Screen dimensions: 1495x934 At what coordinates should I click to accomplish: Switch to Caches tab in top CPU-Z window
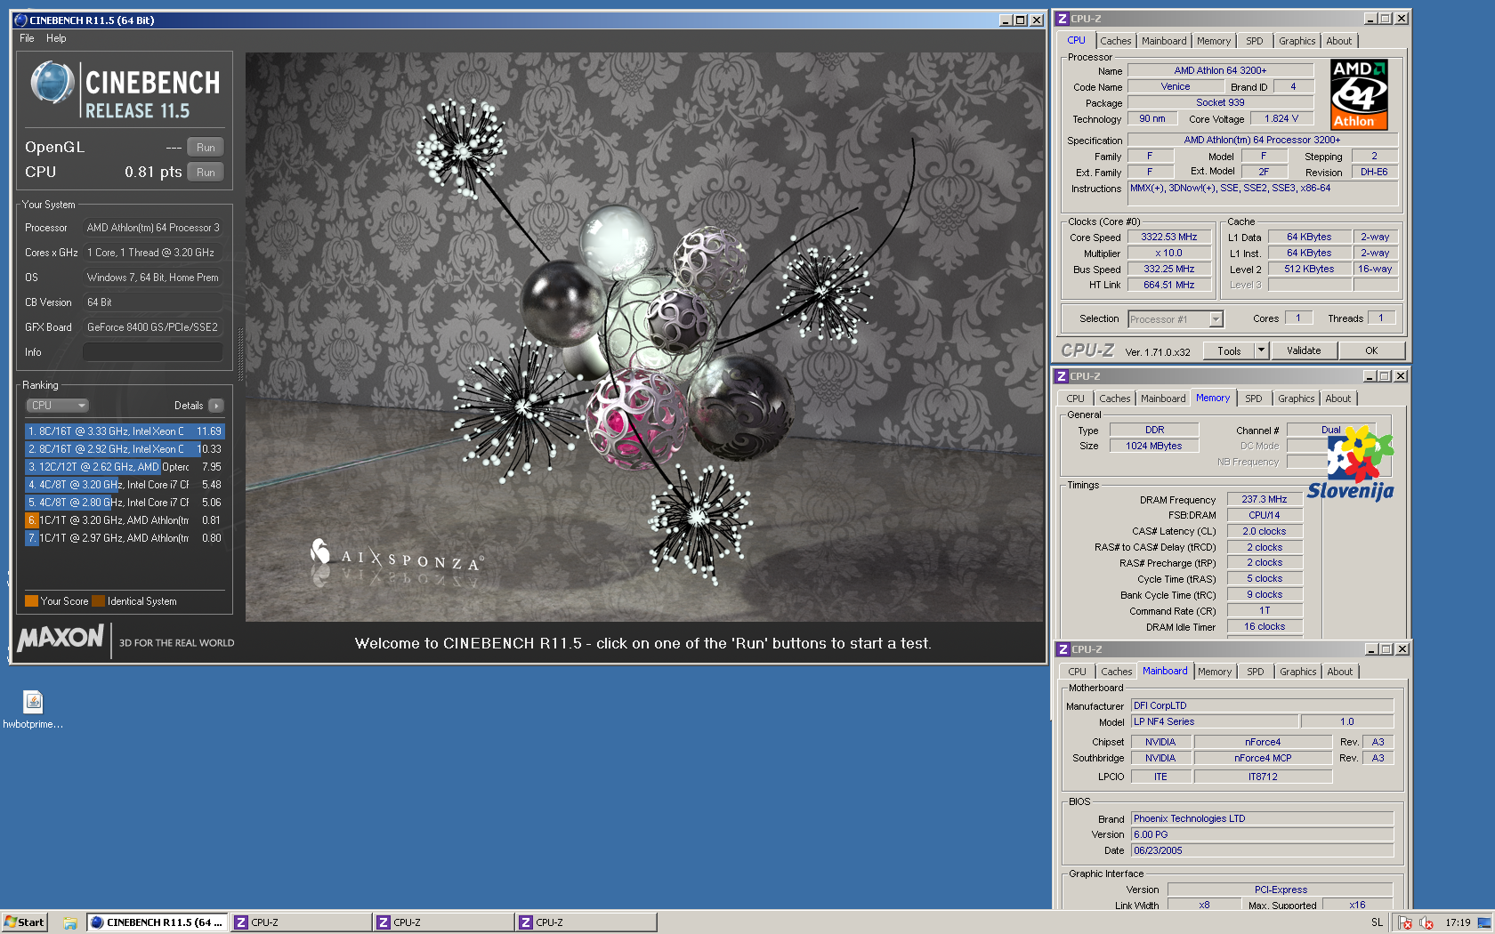click(x=1115, y=41)
